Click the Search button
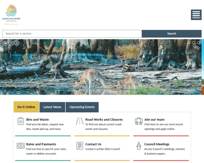Screen dimensions: 204x163 click(172, 34)
